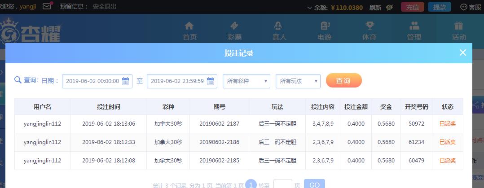The height and width of the screenshot is (188, 484).
Task: Click 玩法 column header
Action: (x=277, y=107)
